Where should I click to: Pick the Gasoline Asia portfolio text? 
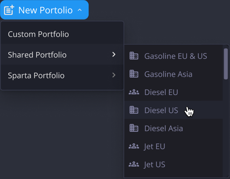[168, 74]
